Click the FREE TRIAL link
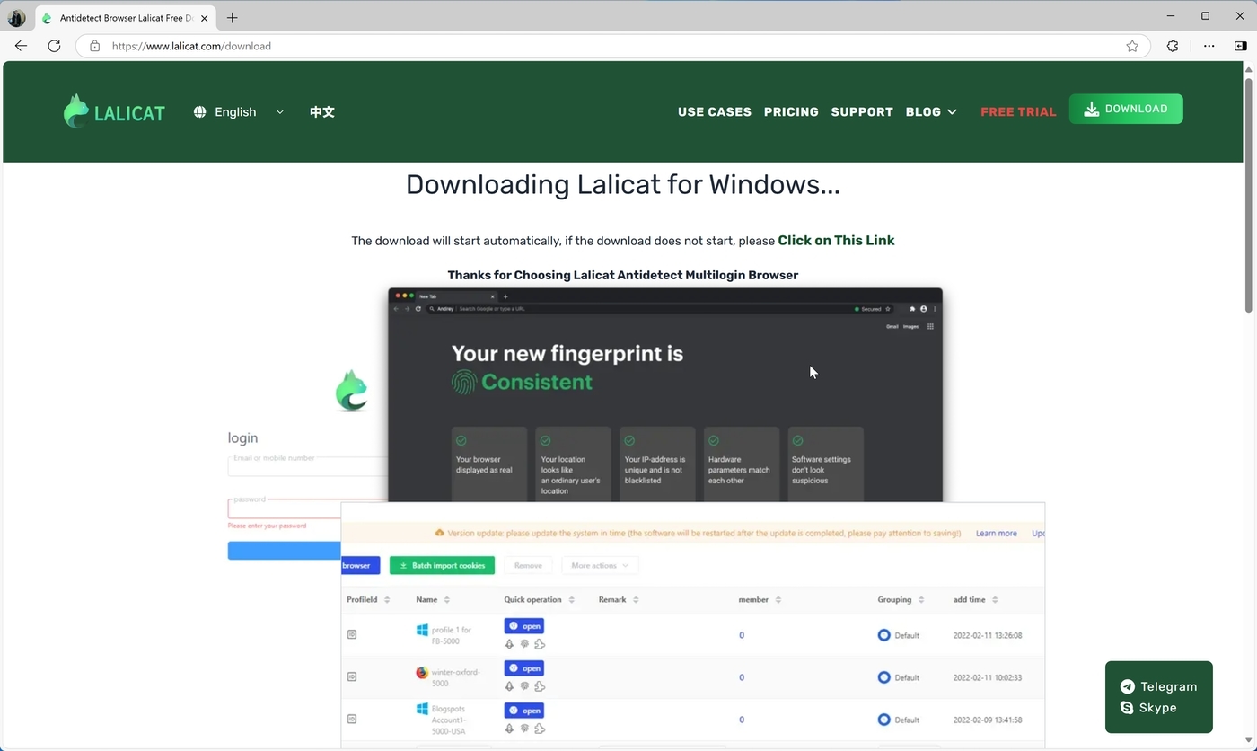 point(1018,111)
